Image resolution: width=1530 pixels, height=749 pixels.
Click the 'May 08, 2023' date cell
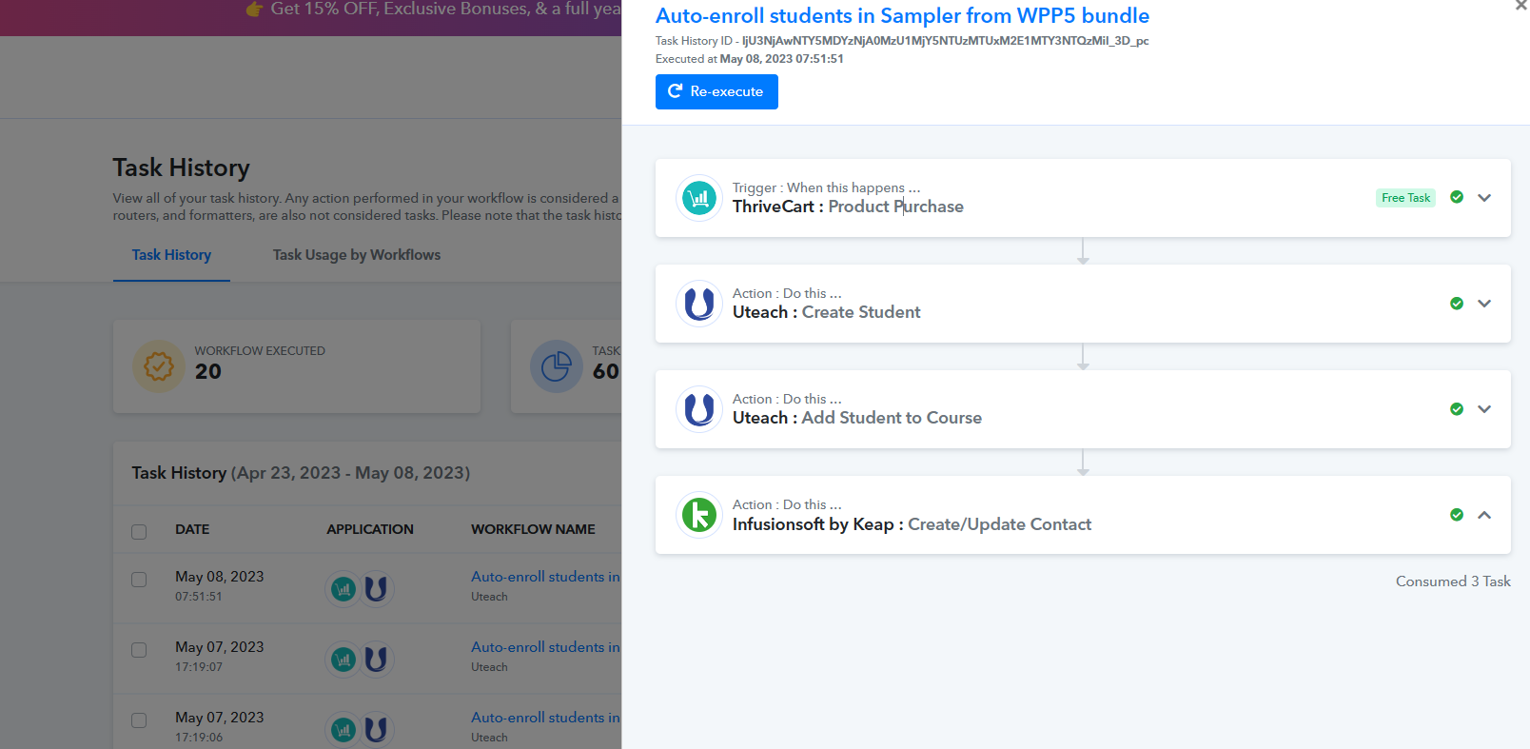(220, 577)
